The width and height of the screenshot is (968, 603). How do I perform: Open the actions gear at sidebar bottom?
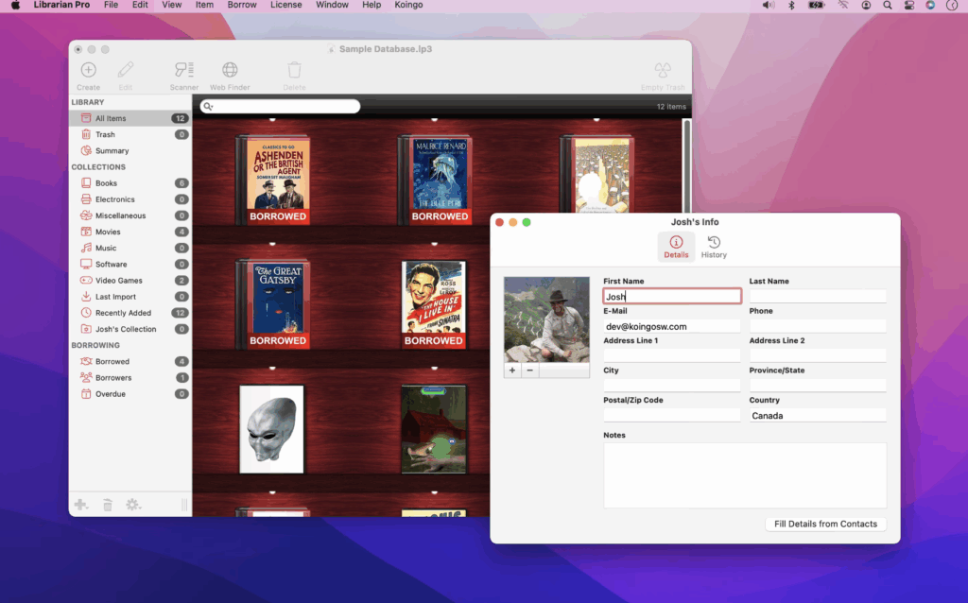click(x=133, y=504)
